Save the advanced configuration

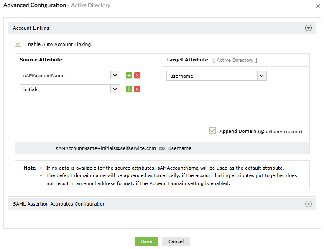coord(146,241)
